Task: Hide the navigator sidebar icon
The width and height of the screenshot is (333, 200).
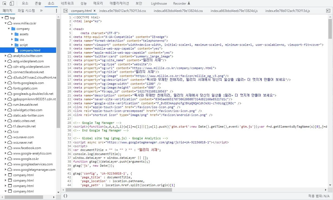Action: point(65,11)
